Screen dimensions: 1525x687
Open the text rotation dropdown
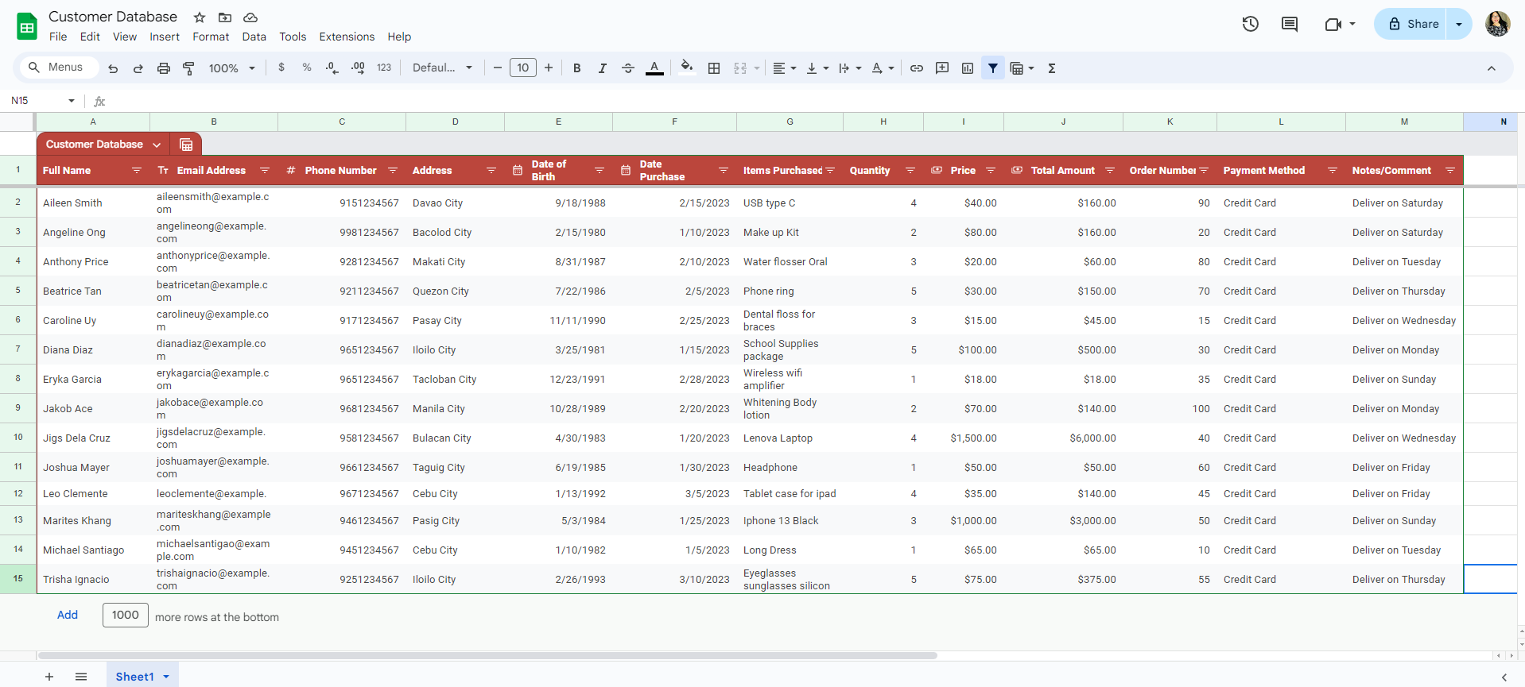click(x=883, y=68)
